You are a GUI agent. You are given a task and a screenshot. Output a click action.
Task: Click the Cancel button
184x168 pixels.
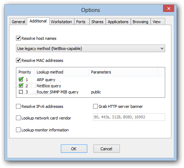[106, 148]
